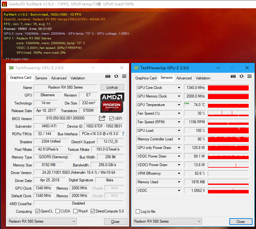Switch to Validation tab in left GPU-Z window
The width and height of the screenshot is (256, 229).
tap(77, 78)
